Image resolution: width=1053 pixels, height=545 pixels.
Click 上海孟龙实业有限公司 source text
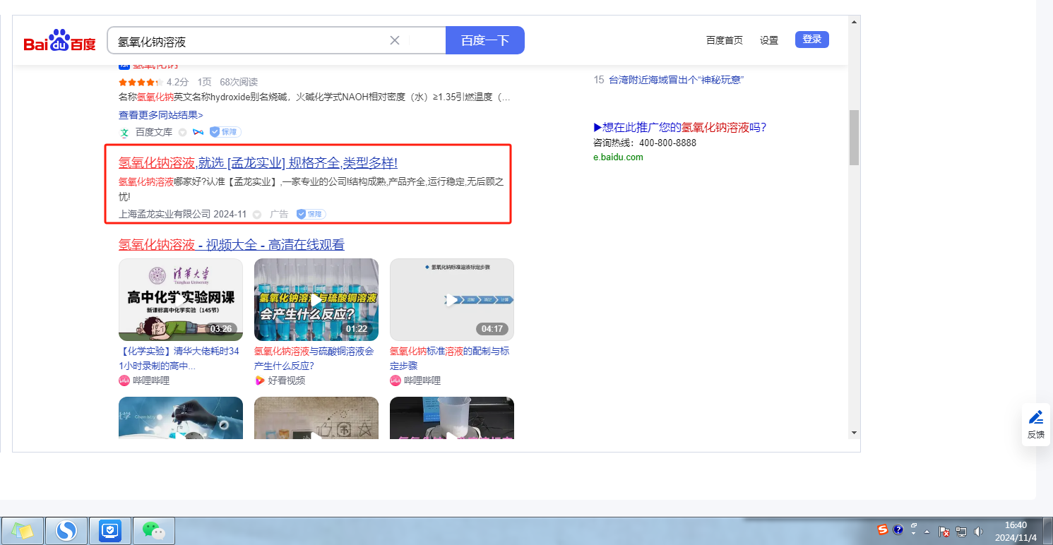(x=165, y=214)
